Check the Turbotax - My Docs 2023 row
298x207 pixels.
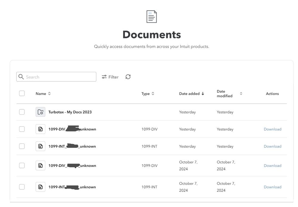(x=22, y=112)
